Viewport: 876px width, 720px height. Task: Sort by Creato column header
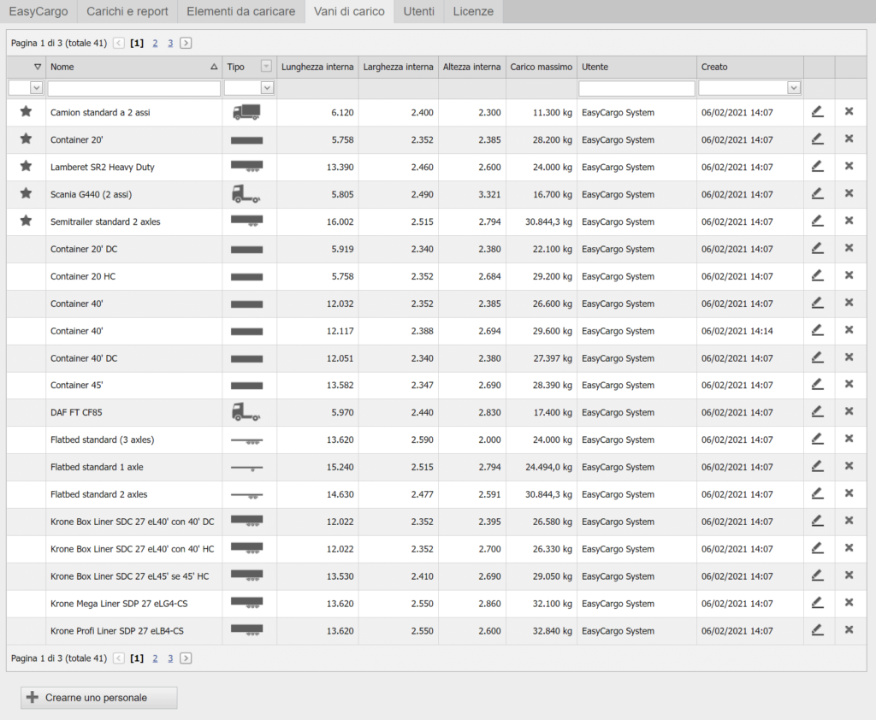(749, 67)
